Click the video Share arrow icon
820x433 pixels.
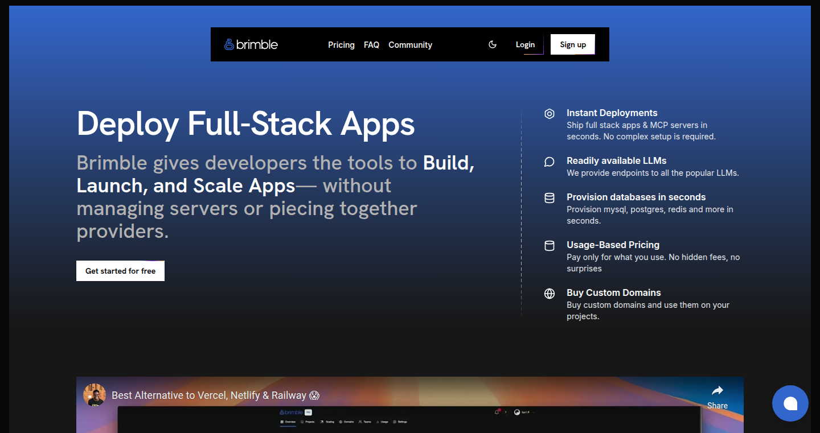coord(717,390)
